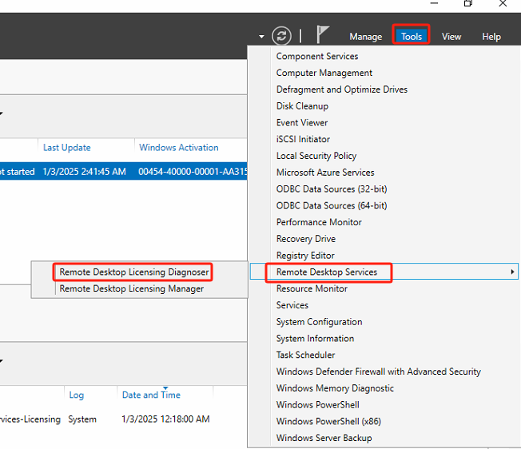Open the Manage menu
The width and height of the screenshot is (521, 449).
click(365, 37)
